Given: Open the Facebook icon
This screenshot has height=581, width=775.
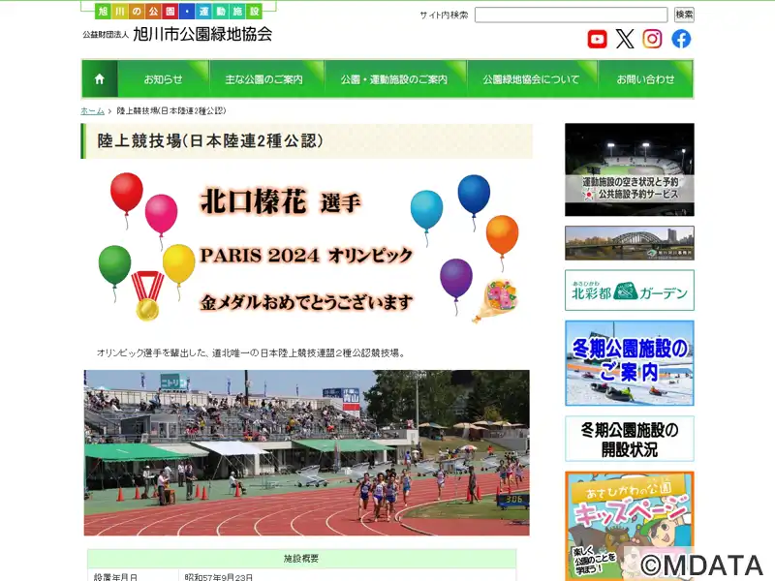Looking at the screenshot, I should point(681,39).
